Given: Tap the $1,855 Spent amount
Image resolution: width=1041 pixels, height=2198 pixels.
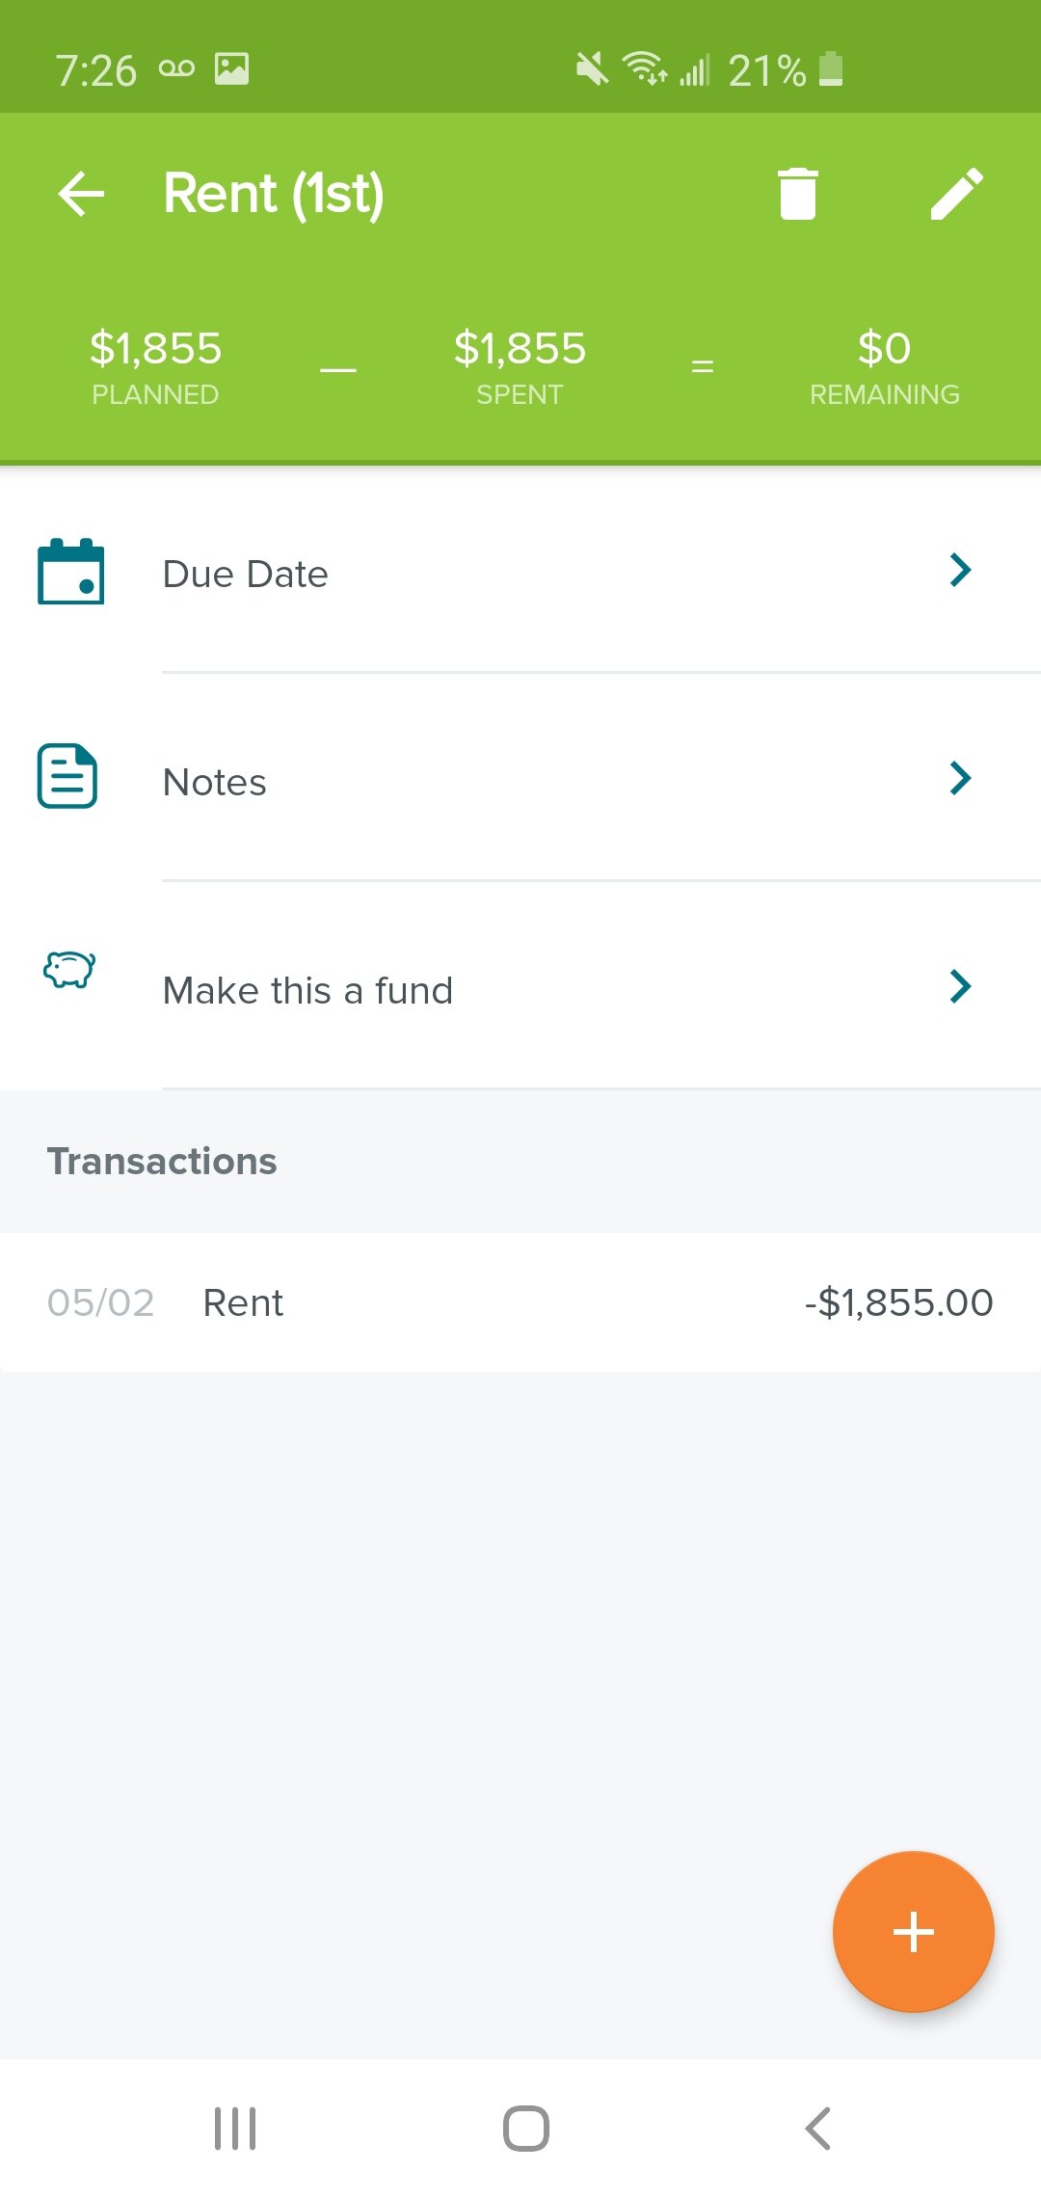Looking at the screenshot, I should [520, 348].
